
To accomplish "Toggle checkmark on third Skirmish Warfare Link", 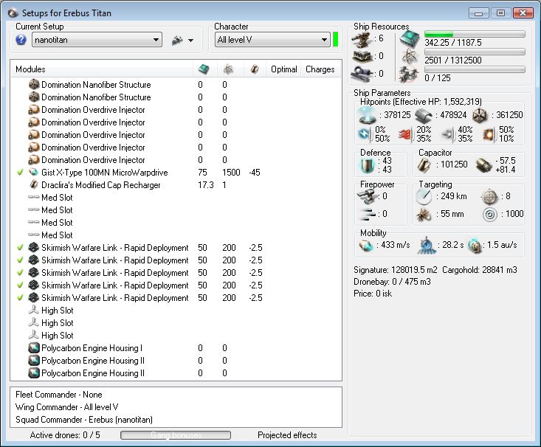I will click(x=20, y=272).
